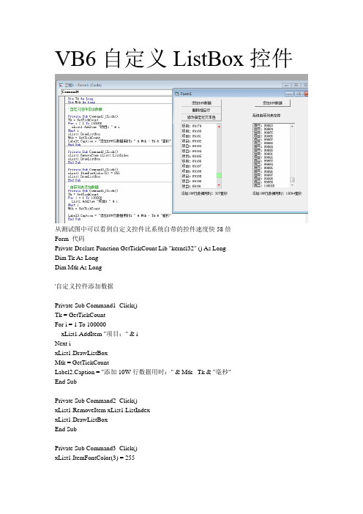Click the code window icon beside 工程1 title
363x514 pixels.
[61, 85]
